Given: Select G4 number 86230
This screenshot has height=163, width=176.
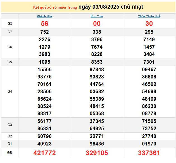Looking at the screenshot, I should click(x=149, y=106).
